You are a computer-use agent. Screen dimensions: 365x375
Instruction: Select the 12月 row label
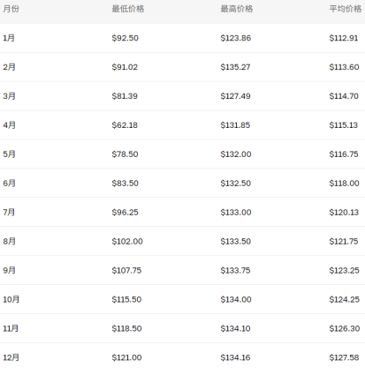tap(11, 357)
